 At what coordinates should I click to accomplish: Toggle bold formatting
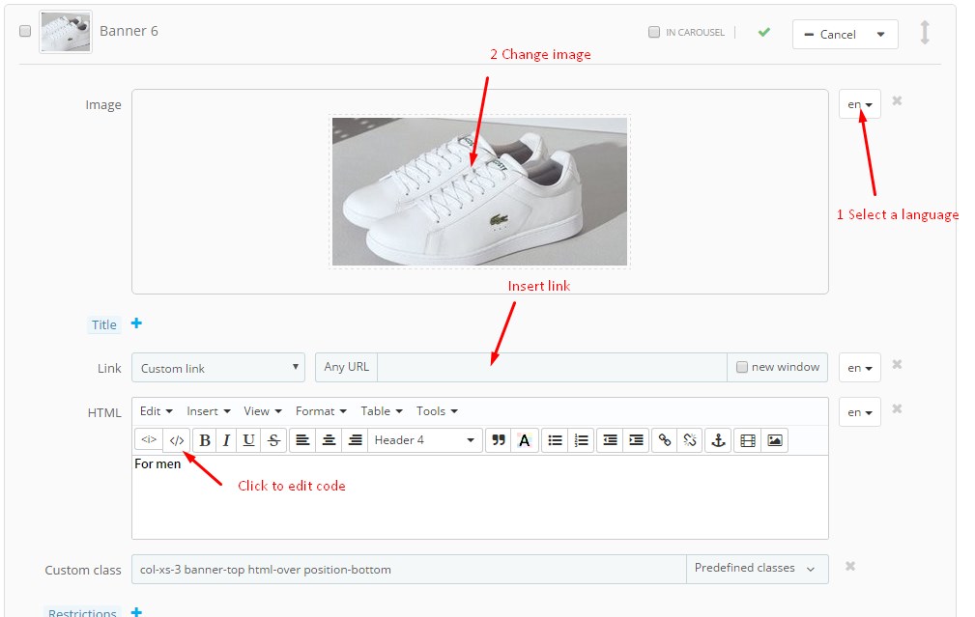pyautogui.click(x=205, y=440)
